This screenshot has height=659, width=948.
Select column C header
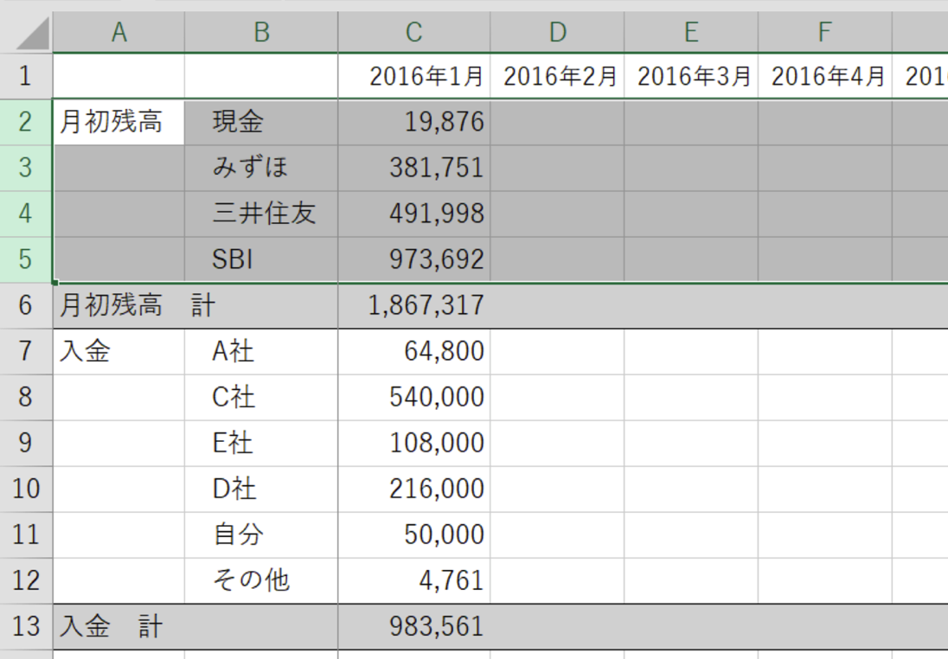pos(413,33)
